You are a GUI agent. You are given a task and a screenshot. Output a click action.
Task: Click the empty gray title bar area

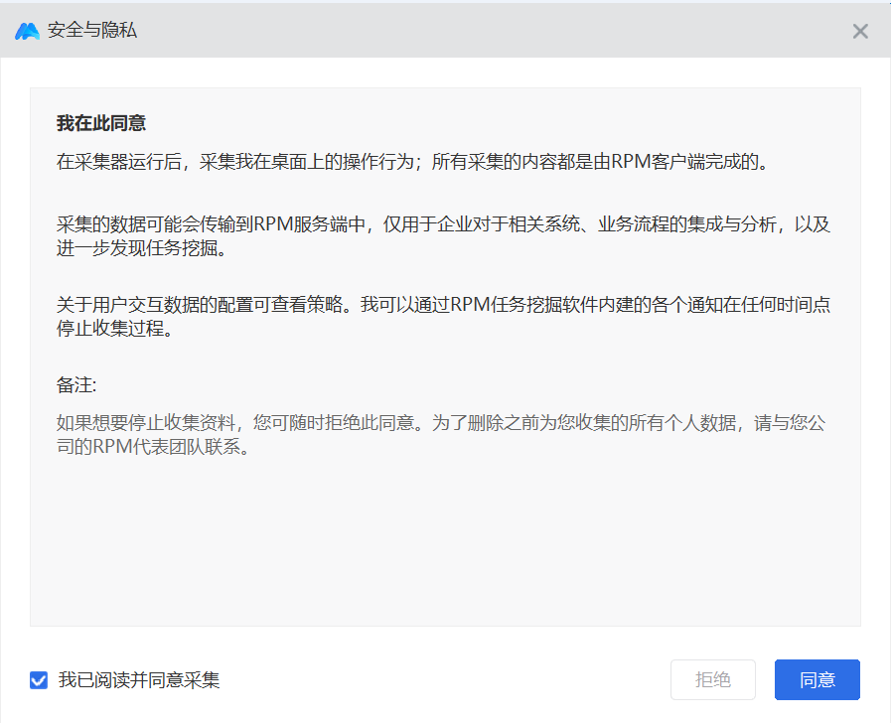tap(497, 31)
